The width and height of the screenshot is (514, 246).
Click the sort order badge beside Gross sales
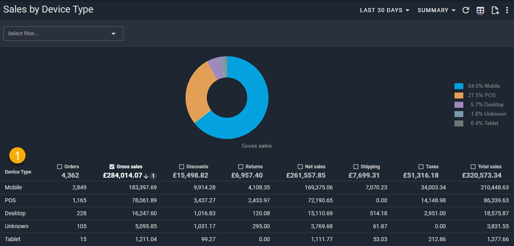click(153, 176)
